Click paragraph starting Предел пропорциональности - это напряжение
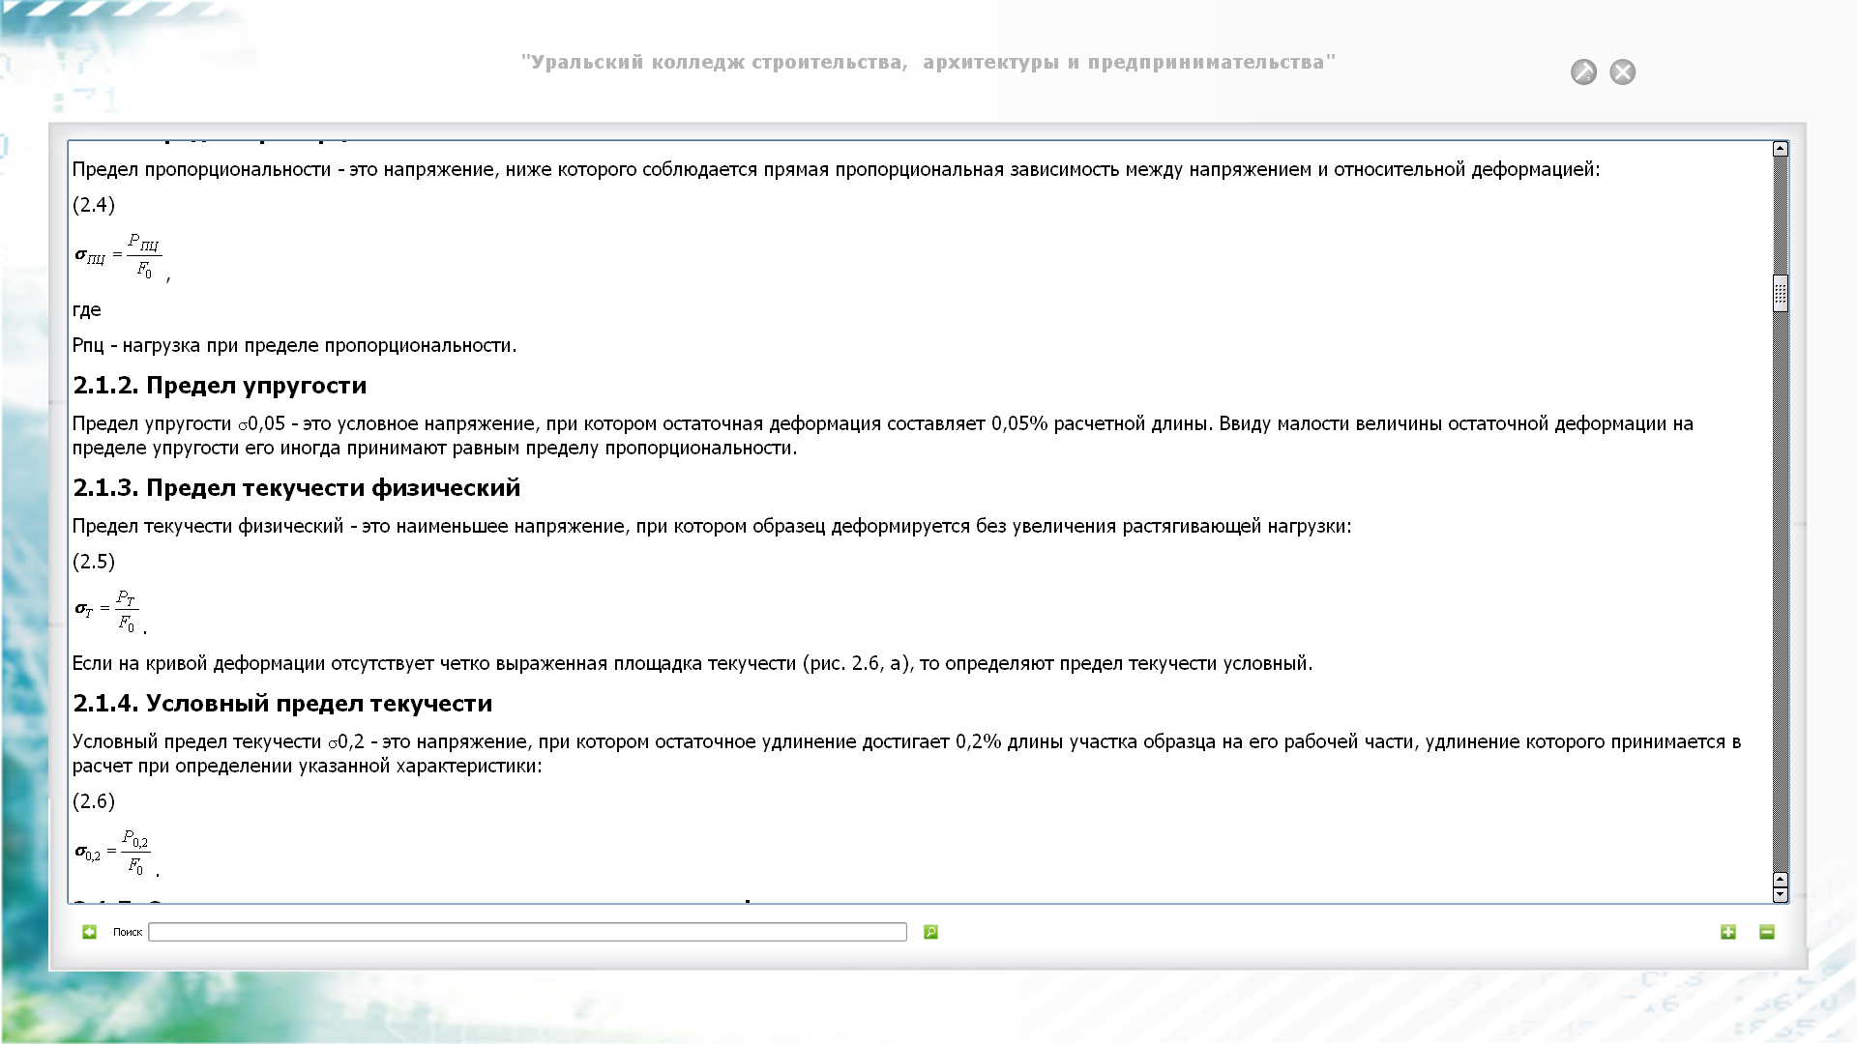The image size is (1857, 1044). click(x=837, y=170)
